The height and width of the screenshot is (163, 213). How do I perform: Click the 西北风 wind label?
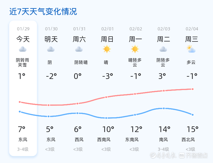tap(188, 140)
